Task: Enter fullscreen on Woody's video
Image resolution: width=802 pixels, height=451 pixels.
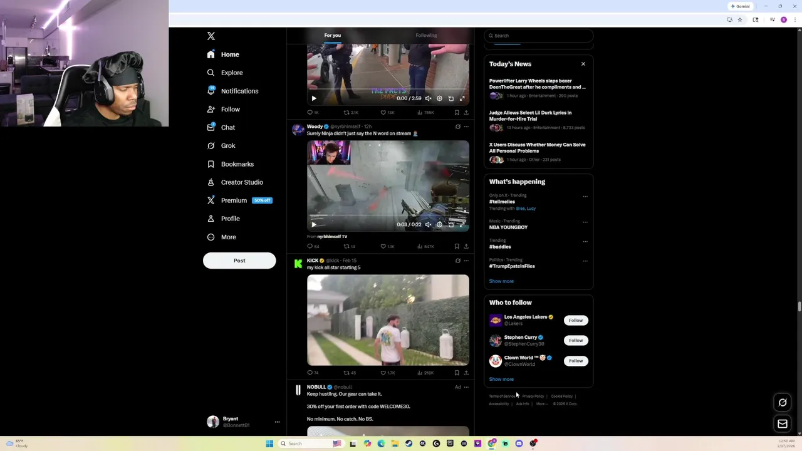Action: point(462,224)
